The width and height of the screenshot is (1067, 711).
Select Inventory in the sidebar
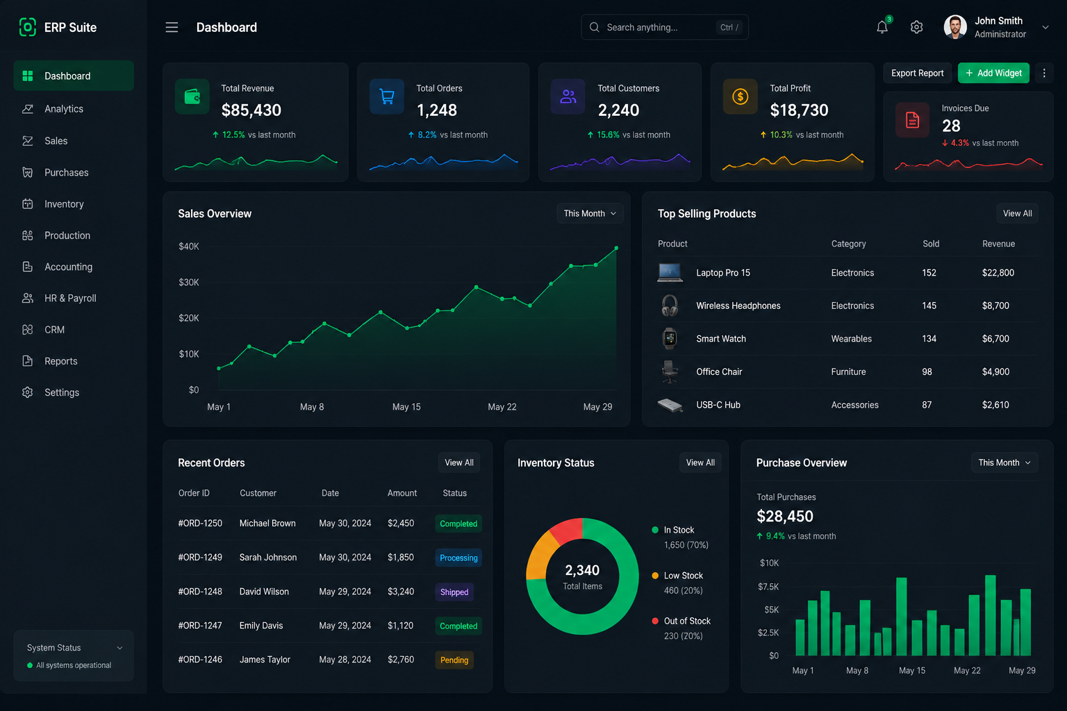[74, 204]
